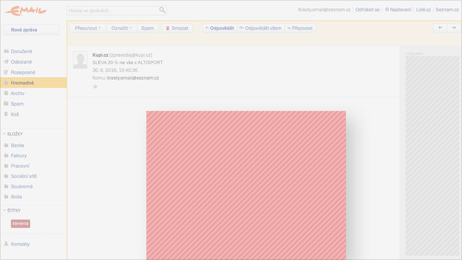Click the škola folder icon
Screen dimensions: 462x260
(x=6, y=197)
